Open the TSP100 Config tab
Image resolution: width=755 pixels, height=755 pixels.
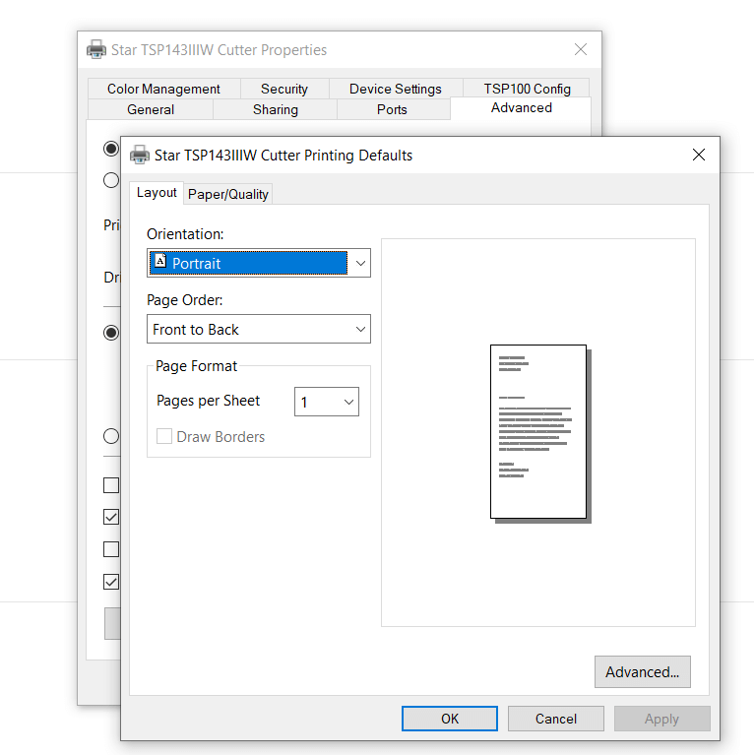coord(527,89)
